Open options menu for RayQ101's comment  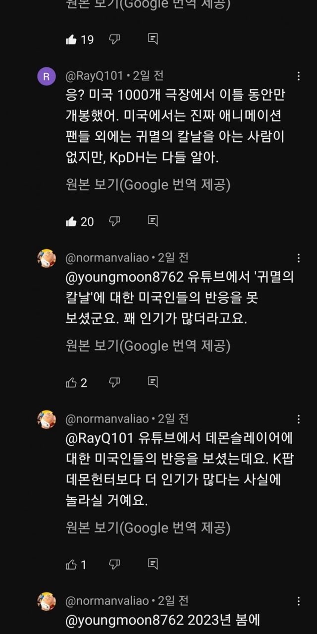(x=299, y=76)
